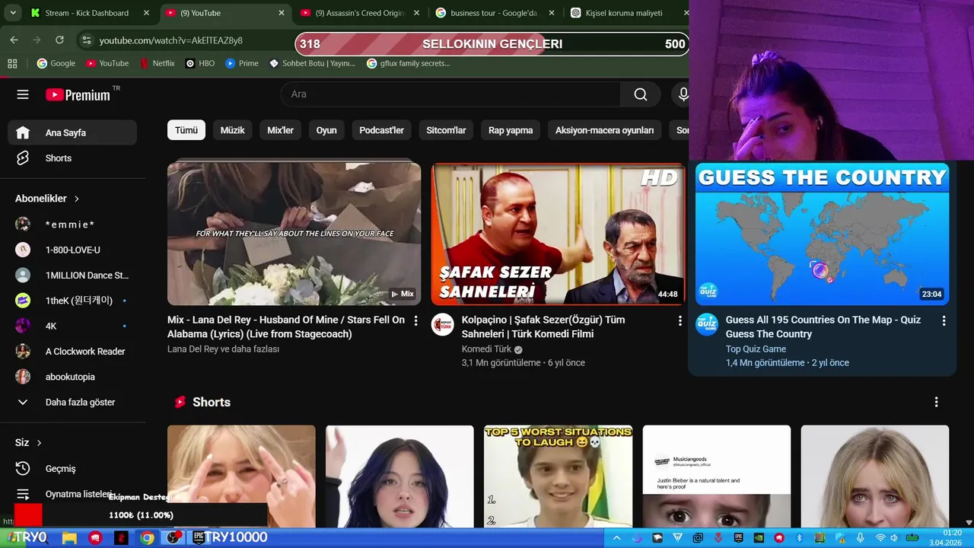Viewport: 974px width, 548px height.
Task: Open gflux family secrets bookmark
Action: 409,63
